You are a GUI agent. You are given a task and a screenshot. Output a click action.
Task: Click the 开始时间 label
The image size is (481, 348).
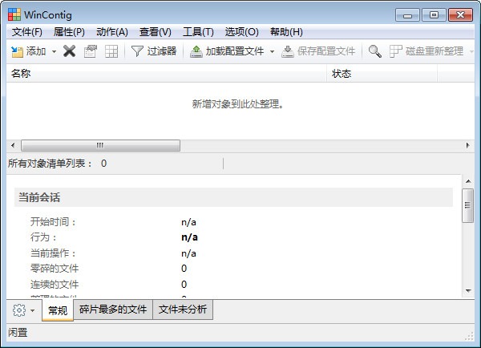(x=53, y=221)
